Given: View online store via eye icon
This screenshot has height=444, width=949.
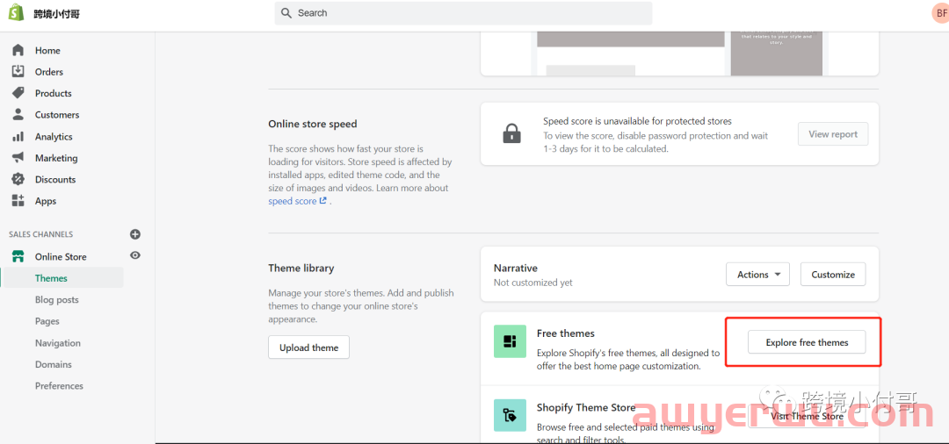Looking at the screenshot, I should point(135,255).
